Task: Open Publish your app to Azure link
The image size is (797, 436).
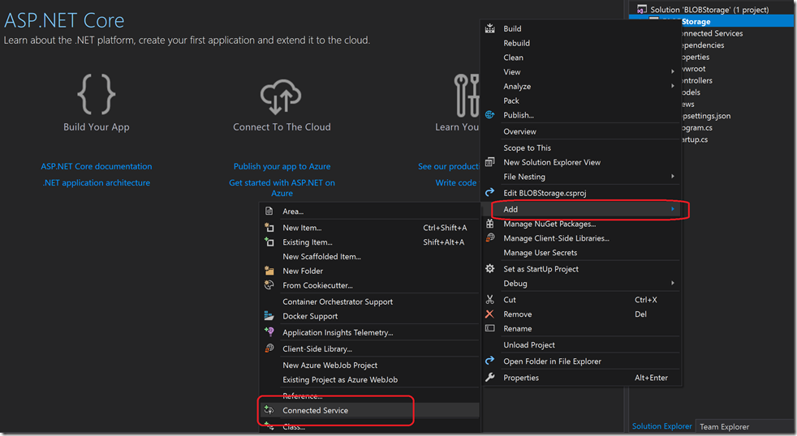Action: 282,166
